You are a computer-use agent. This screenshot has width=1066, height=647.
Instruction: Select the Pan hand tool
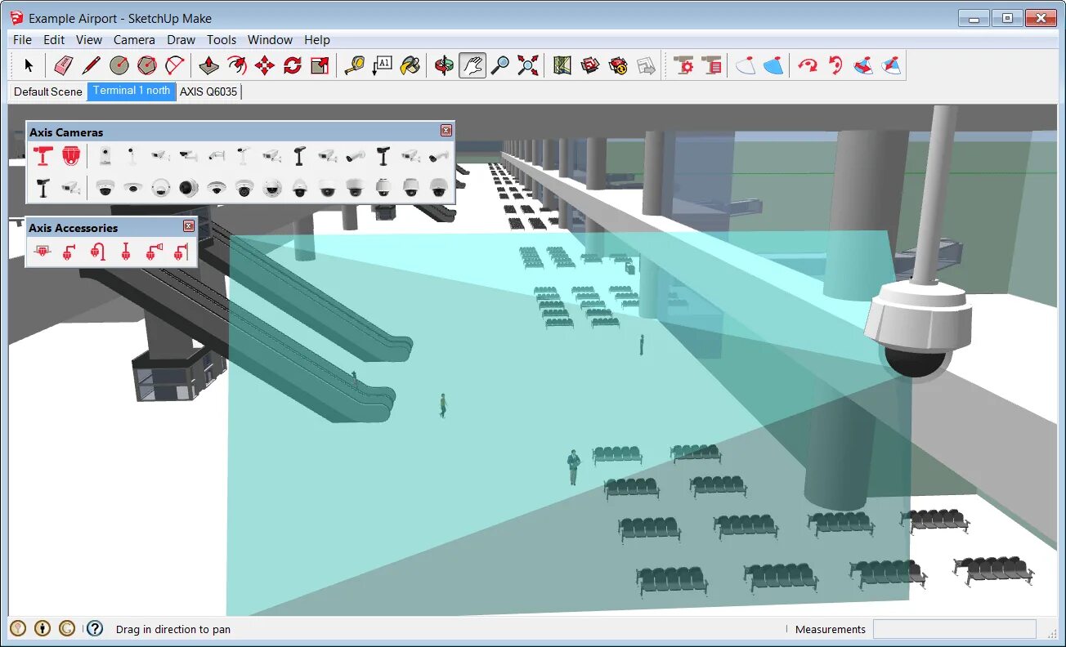coord(473,65)
